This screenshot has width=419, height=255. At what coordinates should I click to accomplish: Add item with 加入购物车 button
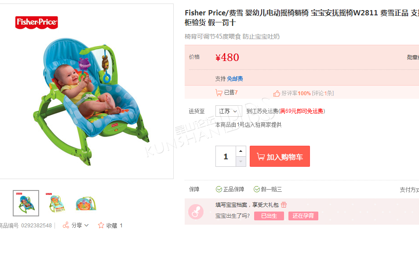click(x=280, y=156)
